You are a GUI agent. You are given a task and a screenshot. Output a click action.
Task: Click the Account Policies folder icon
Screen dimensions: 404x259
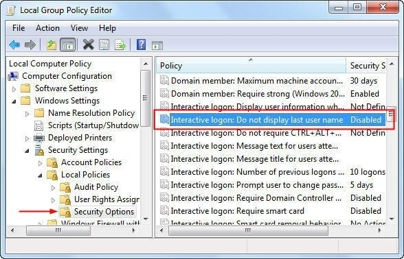pyautogui.click(x=52, y=162)
